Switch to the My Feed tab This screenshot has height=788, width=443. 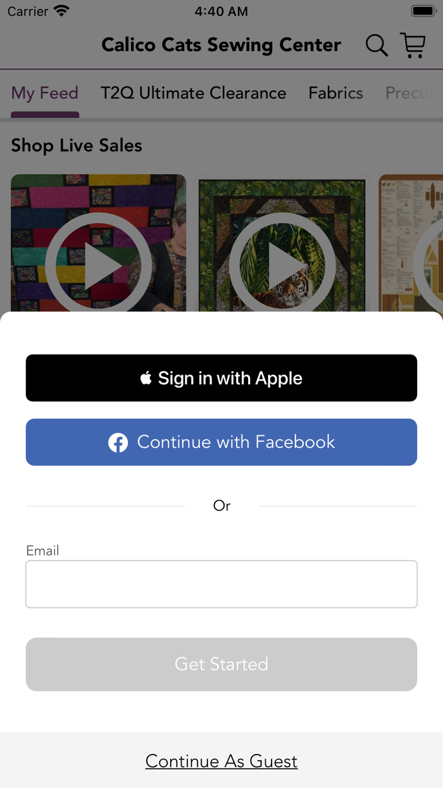pyautogui.click(x=45, y=93)
